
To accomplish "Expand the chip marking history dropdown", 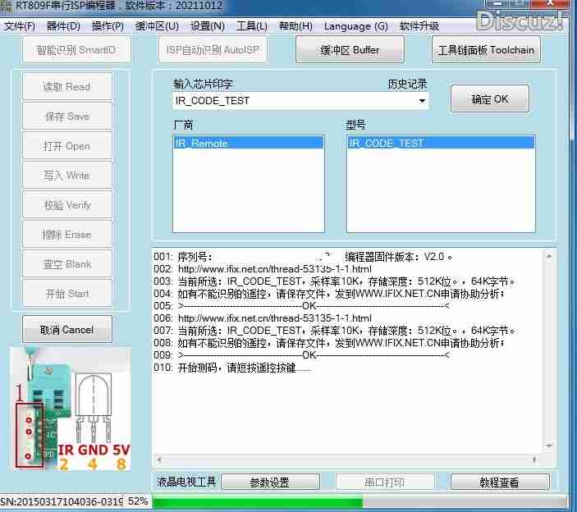I will point(422,100).
